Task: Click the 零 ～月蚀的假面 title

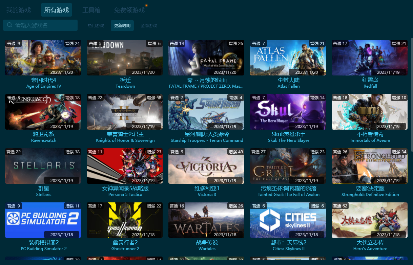Action: coord(207,80)
